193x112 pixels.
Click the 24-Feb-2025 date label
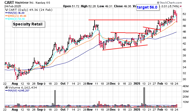pyautogui.click(x=13, y=6)
